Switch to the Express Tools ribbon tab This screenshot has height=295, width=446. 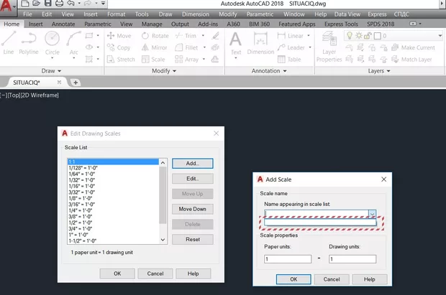(x=341, y=24)
